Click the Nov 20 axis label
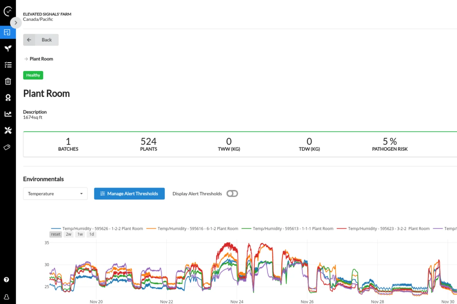The image size is (457, 304). click(96, 301)
